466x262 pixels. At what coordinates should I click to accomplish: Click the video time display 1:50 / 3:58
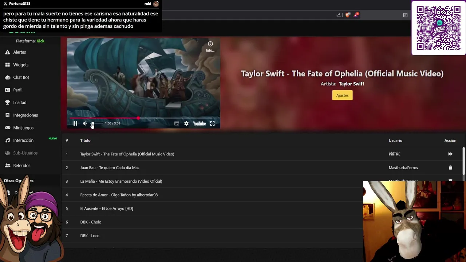pos(112,123)
